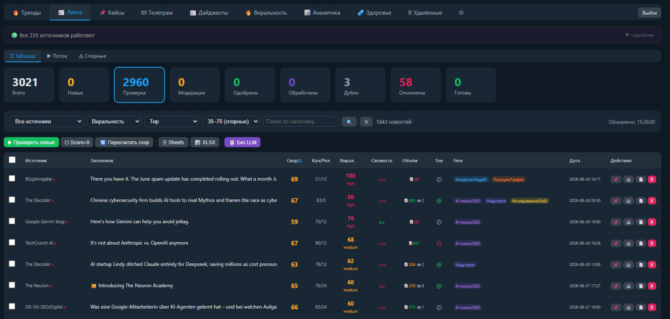Viewport: 670px width, 319px height.
Task: Open document icon for The Neuron row
Action: [x=640, y=286]
